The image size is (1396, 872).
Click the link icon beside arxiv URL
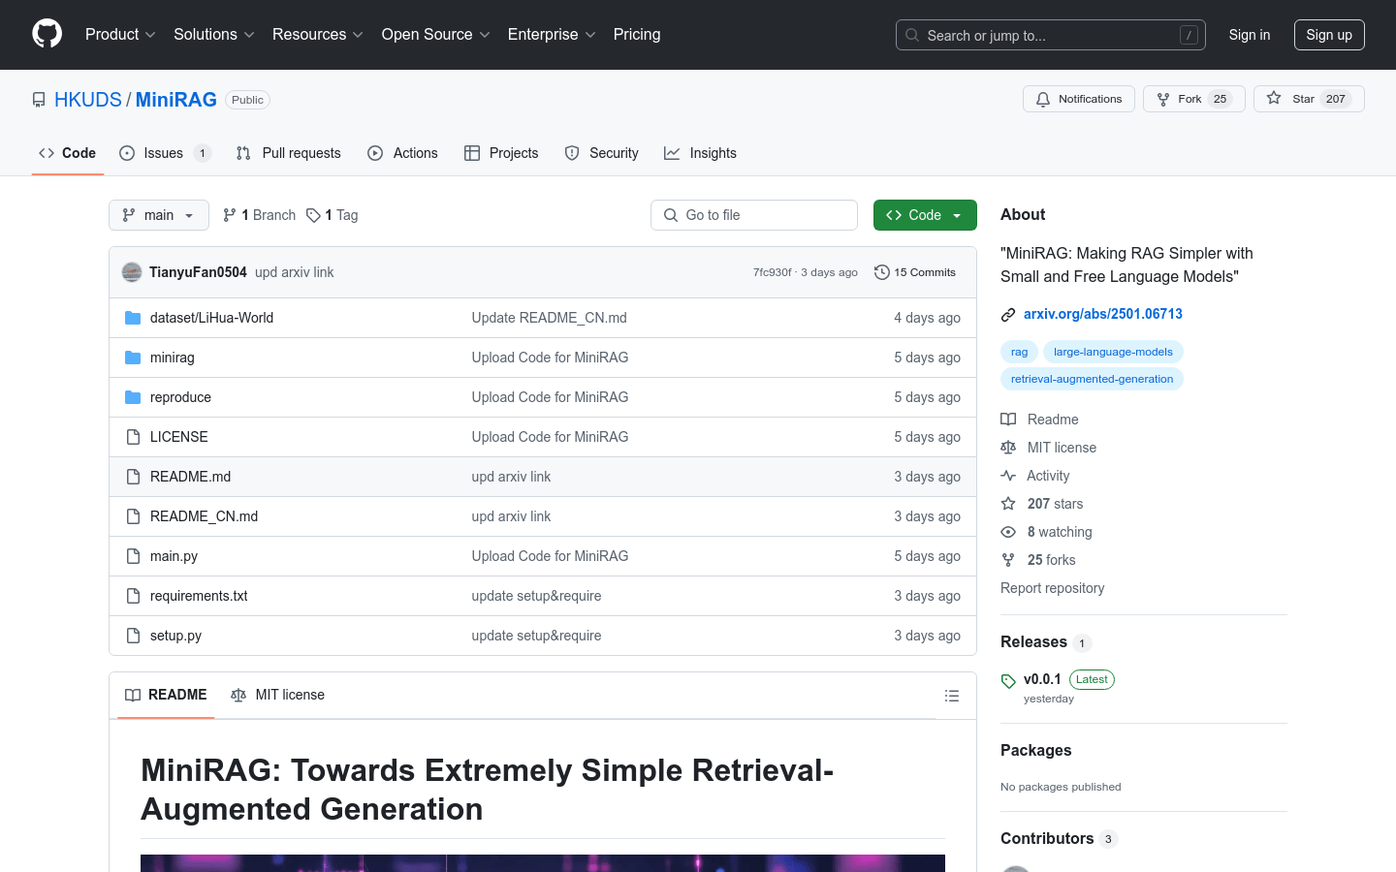[x=1008, y=314]
